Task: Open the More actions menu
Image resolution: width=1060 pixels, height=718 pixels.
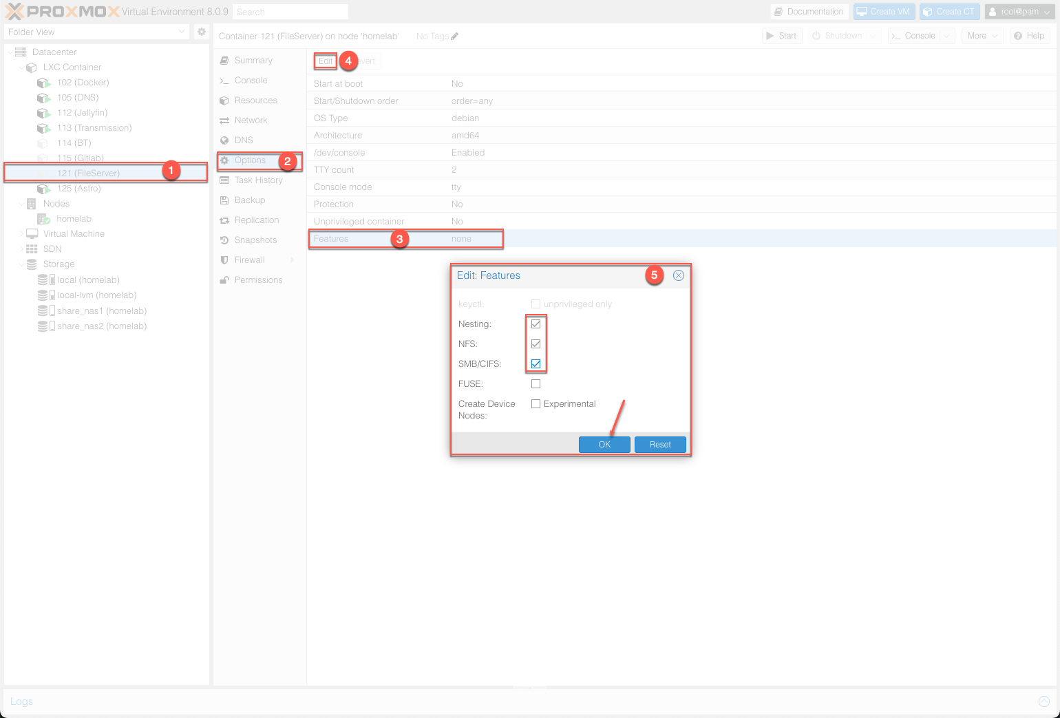Action: (982, 35)
